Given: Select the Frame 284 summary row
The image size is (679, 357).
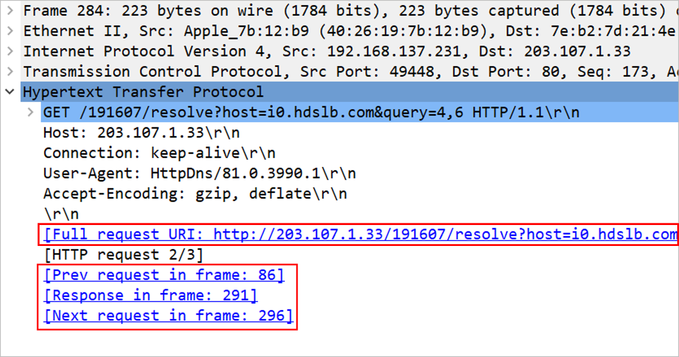Looking at the screenshot, I should [349, 10].
